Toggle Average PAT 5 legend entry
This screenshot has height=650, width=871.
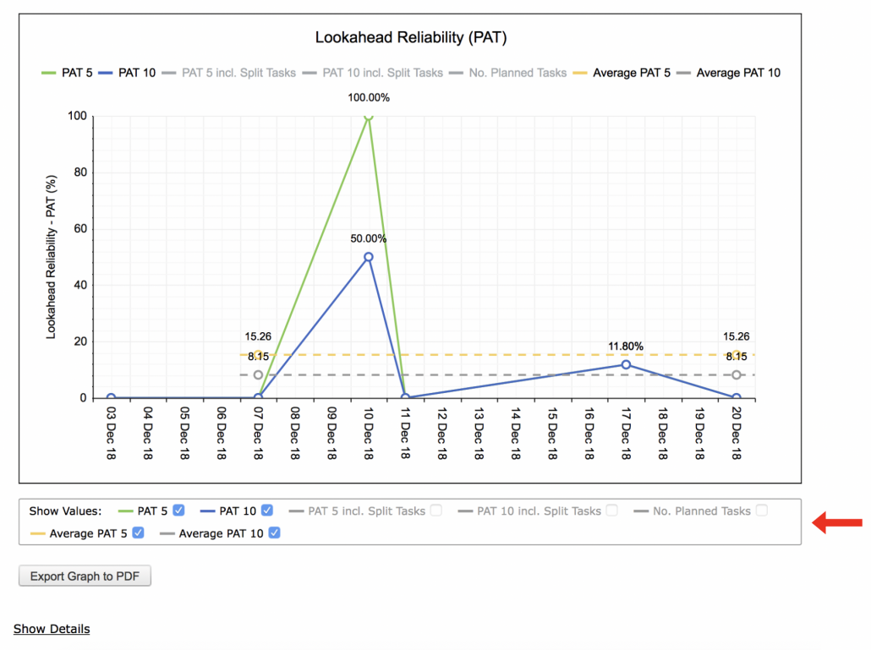(x=622, y=73)
